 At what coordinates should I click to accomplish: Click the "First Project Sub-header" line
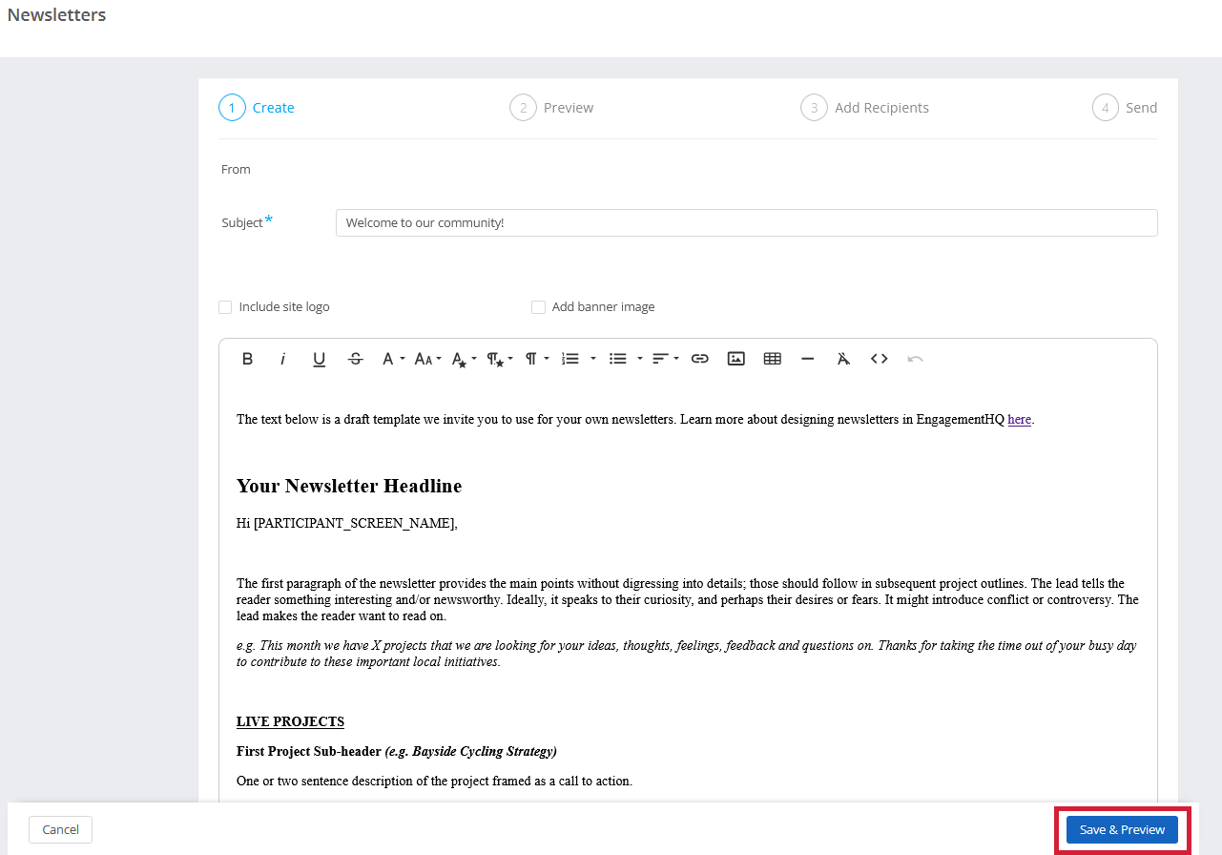[397, 751]
